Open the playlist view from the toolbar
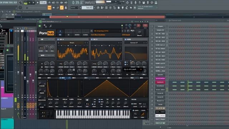Screen dimensions: 229x129 point(98,8)
